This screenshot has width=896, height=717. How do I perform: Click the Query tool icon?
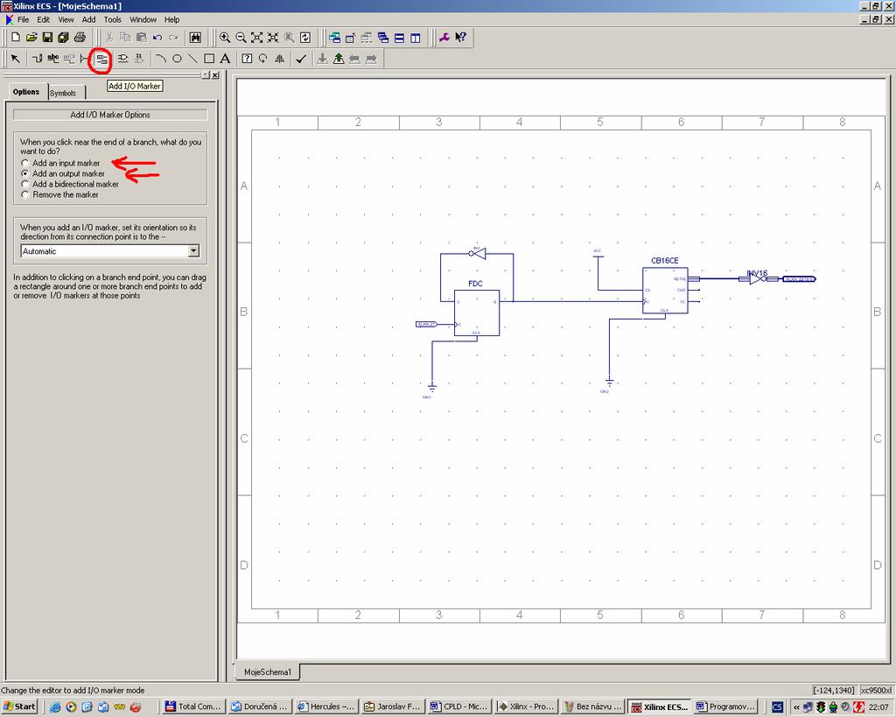point(247,59)
